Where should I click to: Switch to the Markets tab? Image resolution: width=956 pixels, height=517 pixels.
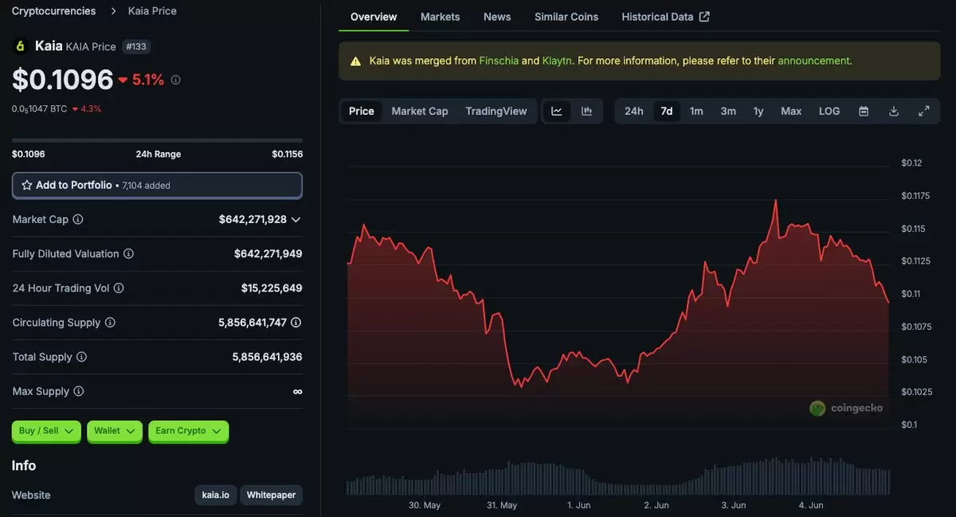(x=441, y=17)
